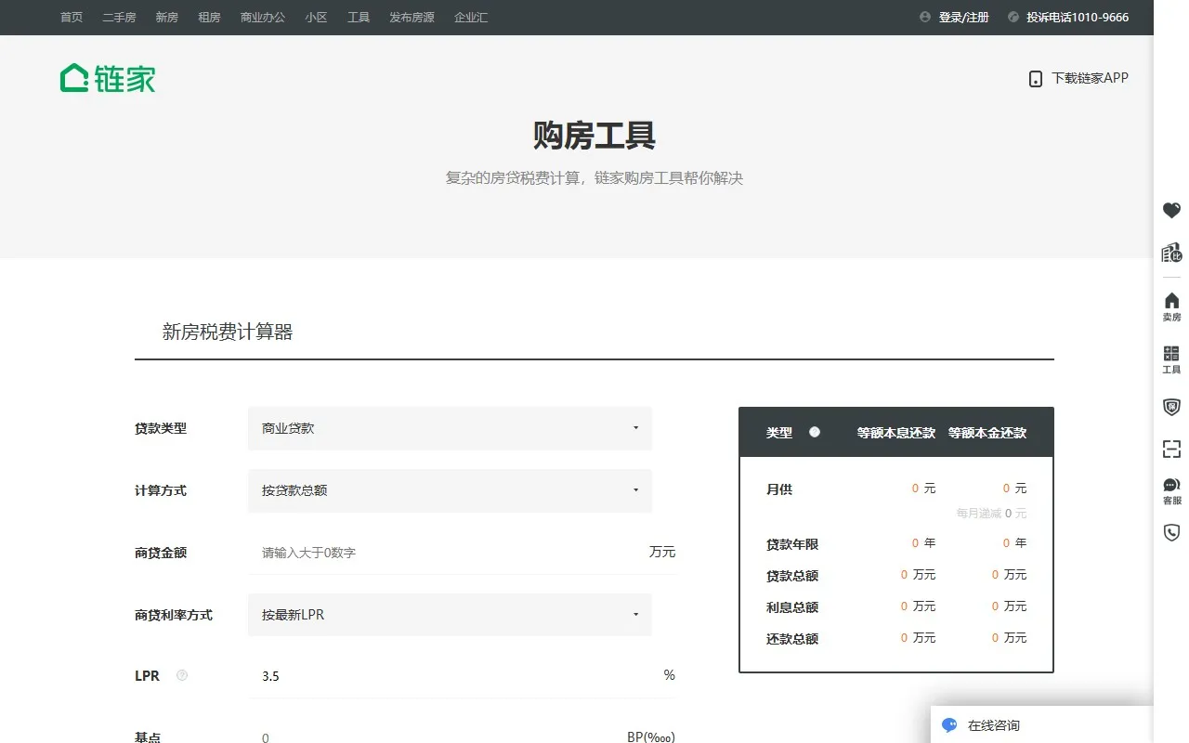Select the 卖房 sell-house icon in sidebar

pos(1170,305)
